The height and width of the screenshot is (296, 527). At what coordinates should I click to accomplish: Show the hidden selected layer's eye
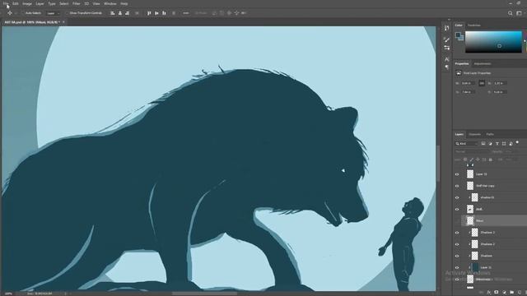point(457,221)
